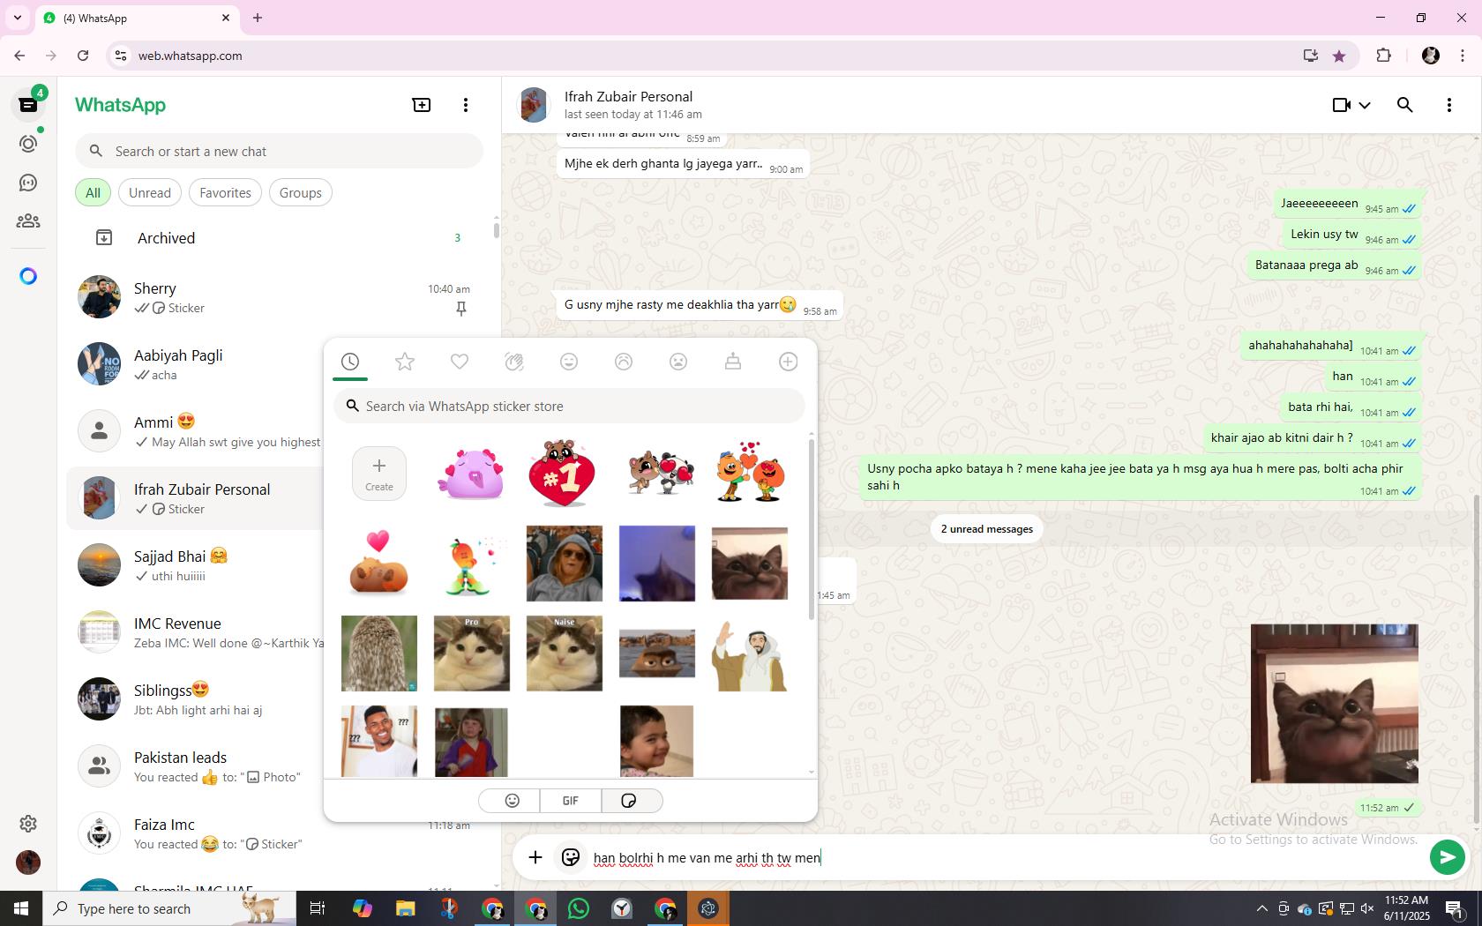This screenshot has height=926, width=1482.
Task: Open the Communities sidebar icon
Action: [x=28, y=221]
